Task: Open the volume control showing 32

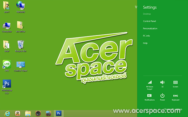Action: [162, 84]
